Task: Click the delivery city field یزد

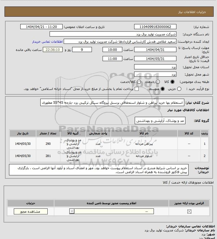Action: [155, 74]
